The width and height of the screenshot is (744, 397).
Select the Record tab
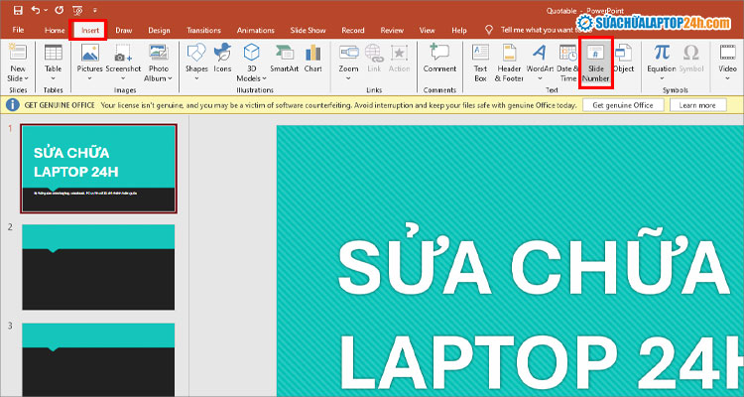point(353,30)
